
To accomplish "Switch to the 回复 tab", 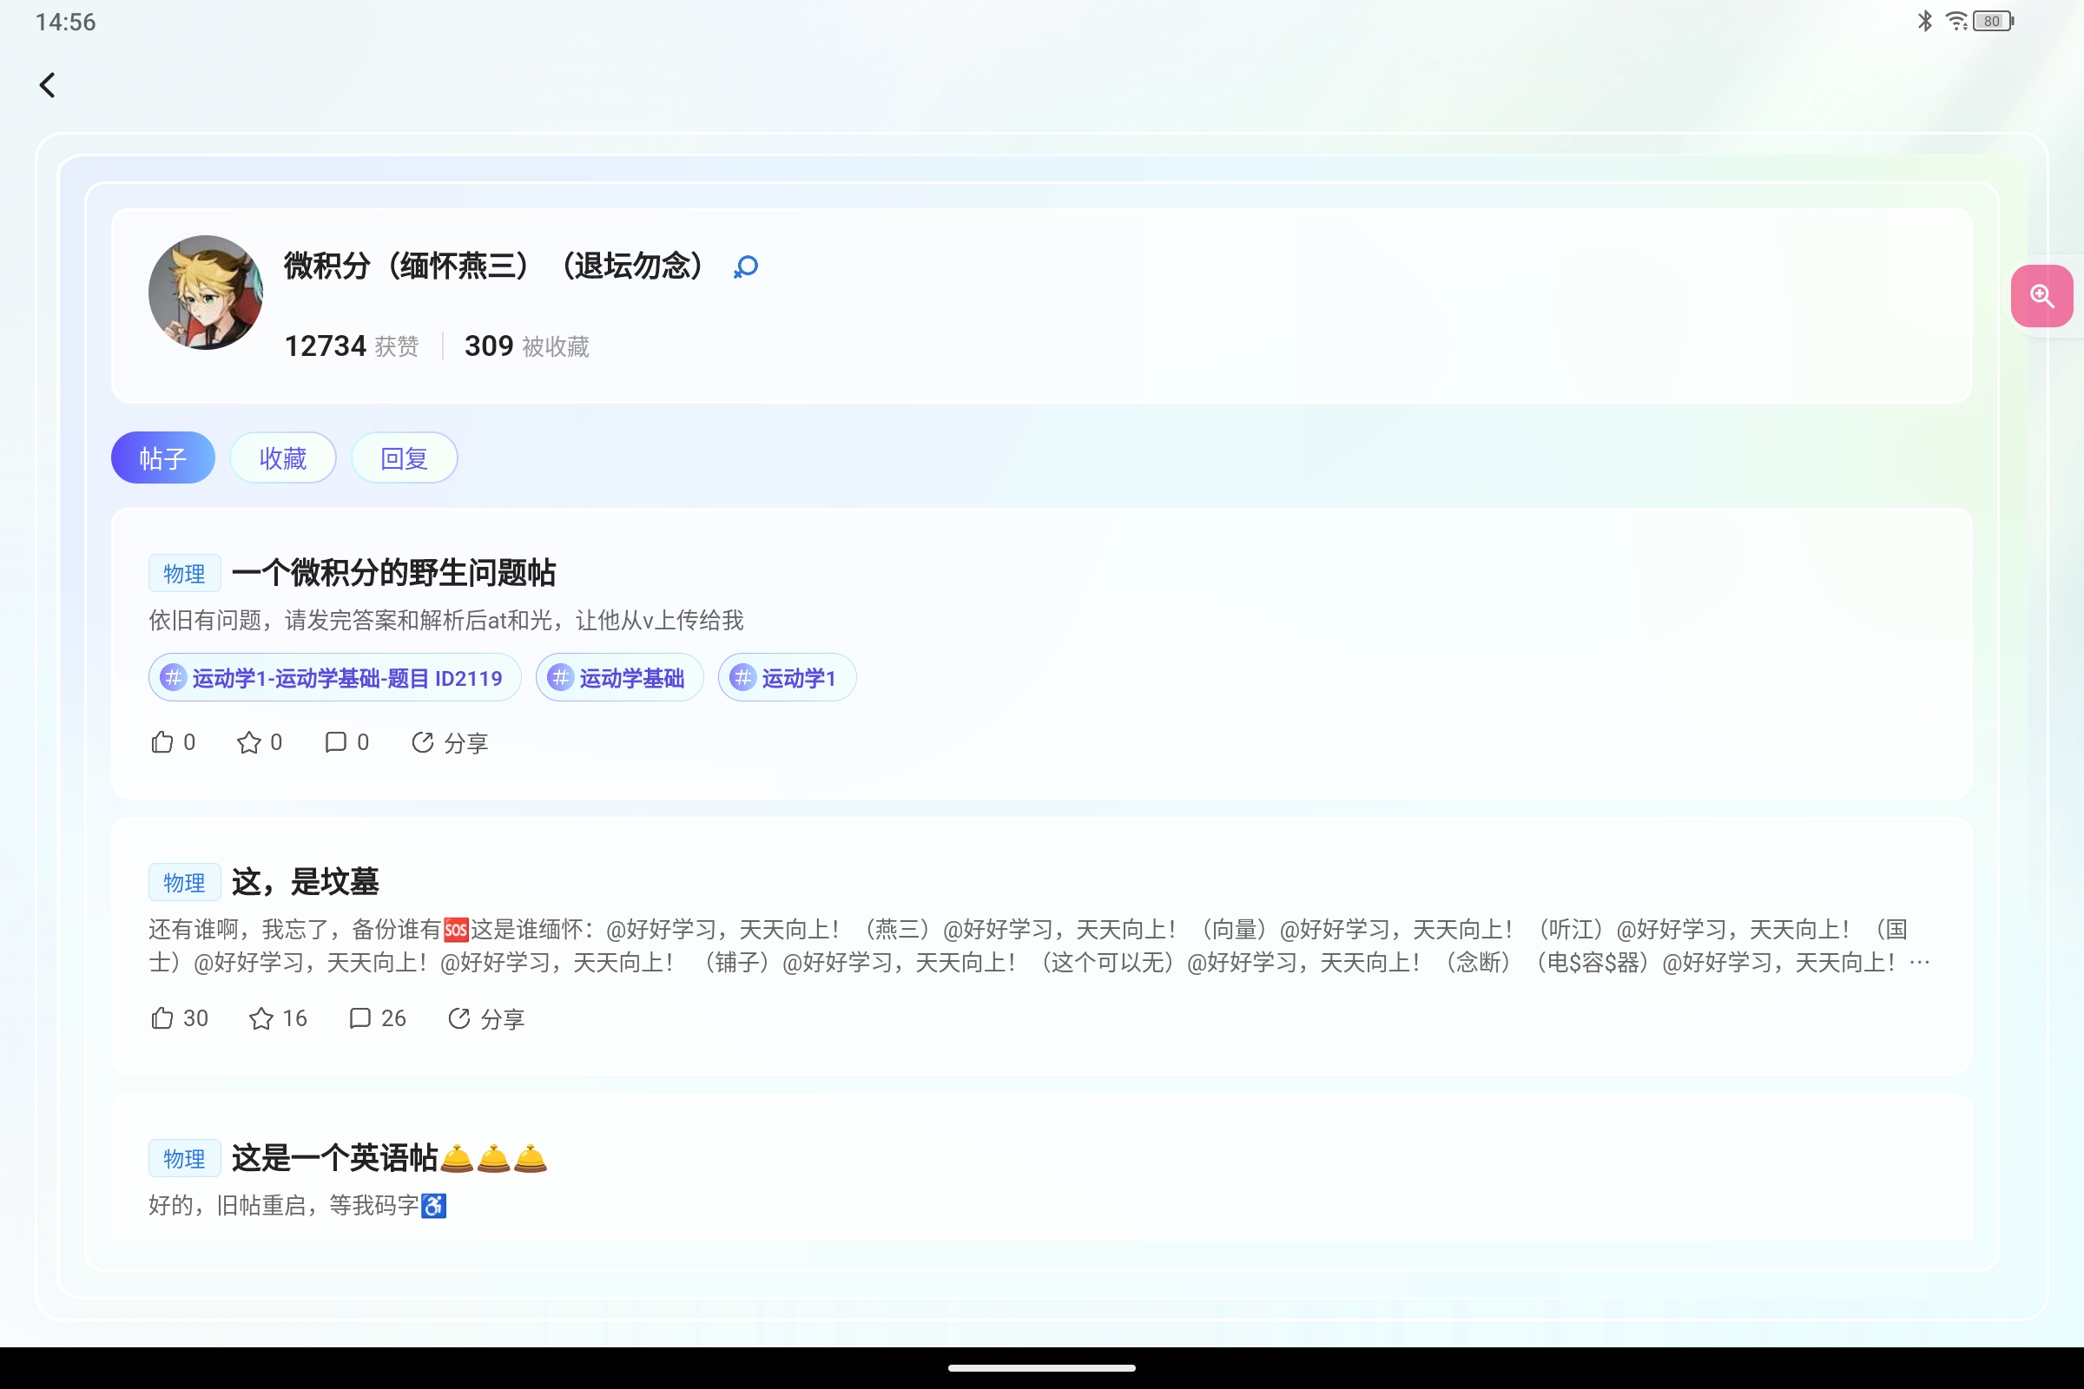I will [404, 458].
